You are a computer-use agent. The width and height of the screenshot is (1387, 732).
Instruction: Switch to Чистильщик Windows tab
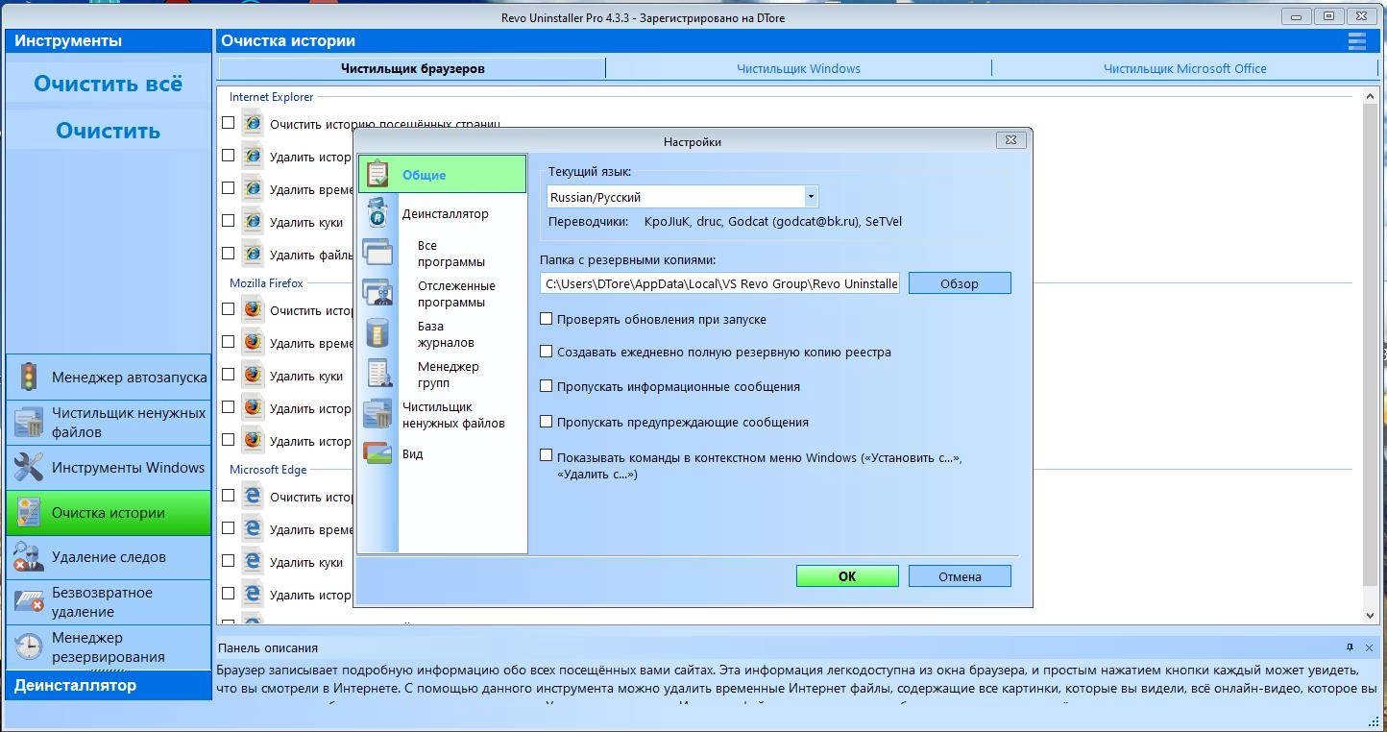(798, 68)
